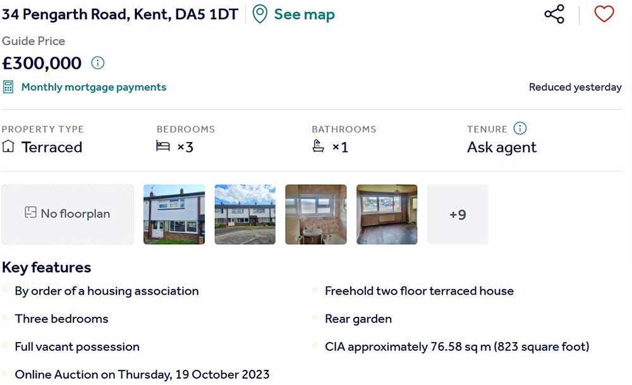This screenshot has width=632, height=385.
Task: Click the terraced house type icon
Action: point(8,147)
